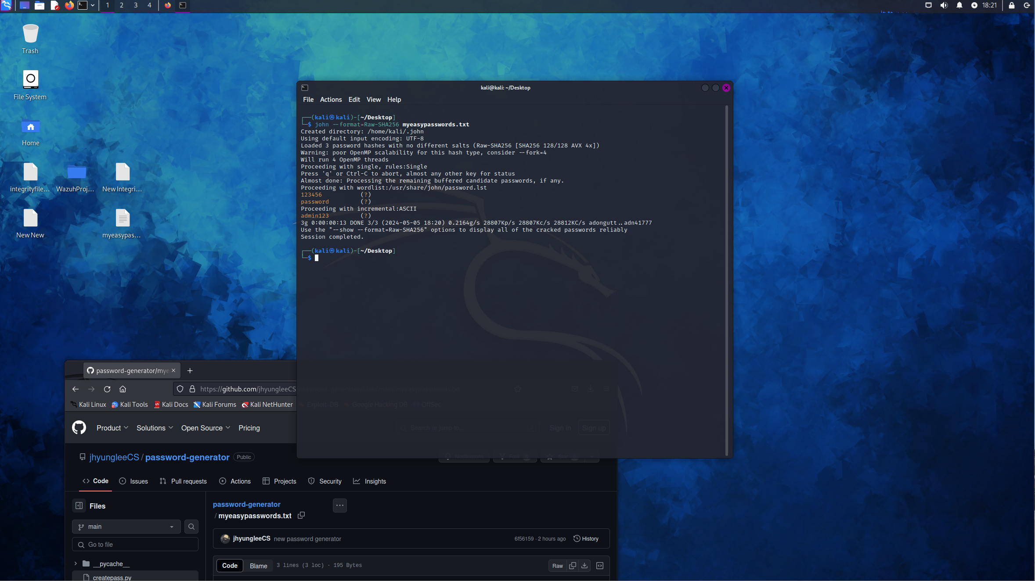
Task: Go back in Firefox
Action: (x=76, y=389)
